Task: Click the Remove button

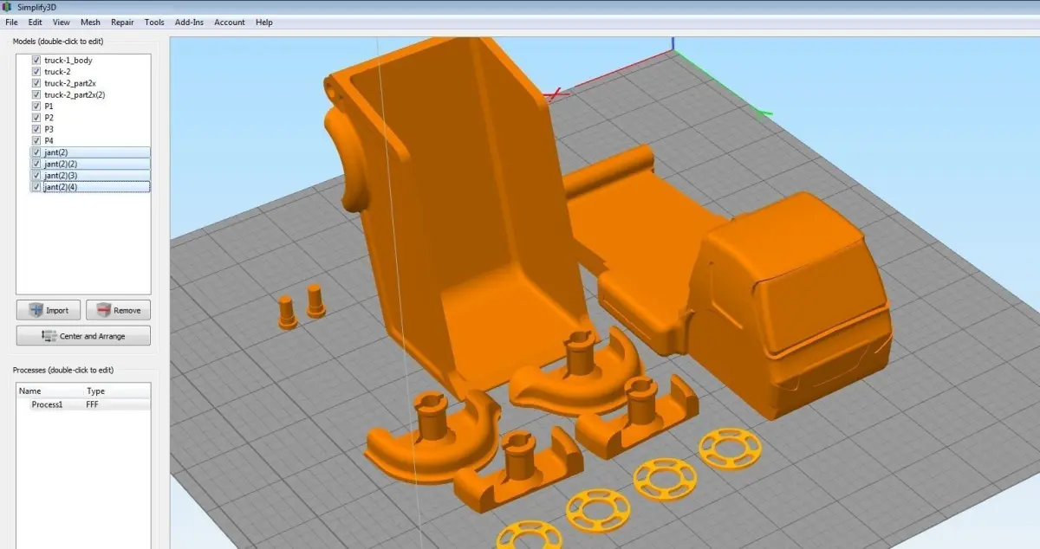Action: point(118,310)
